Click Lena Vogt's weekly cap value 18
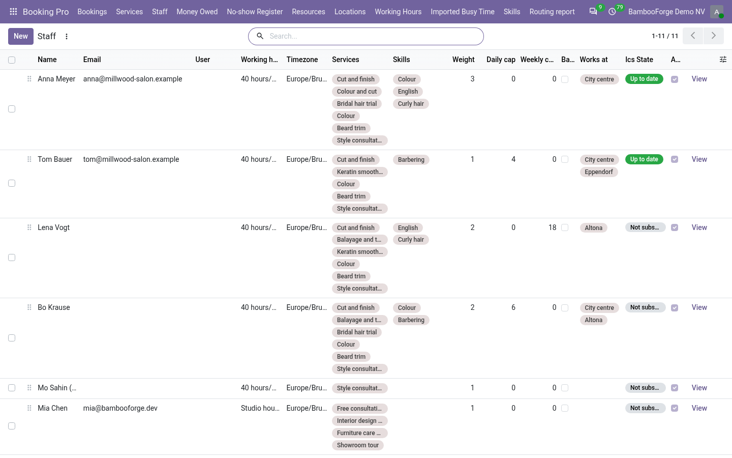This screenshot has width=732, height=458. (553, 227)
